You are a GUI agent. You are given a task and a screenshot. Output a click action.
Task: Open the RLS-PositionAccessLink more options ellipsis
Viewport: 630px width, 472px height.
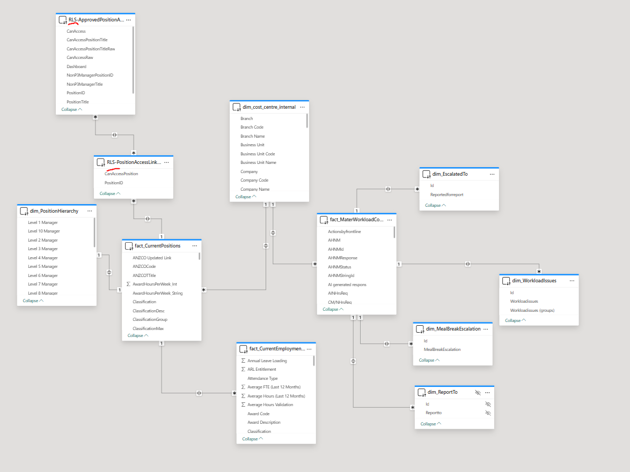(166, 162)
